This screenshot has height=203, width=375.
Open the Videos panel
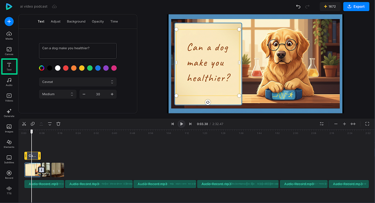(9, 98)
